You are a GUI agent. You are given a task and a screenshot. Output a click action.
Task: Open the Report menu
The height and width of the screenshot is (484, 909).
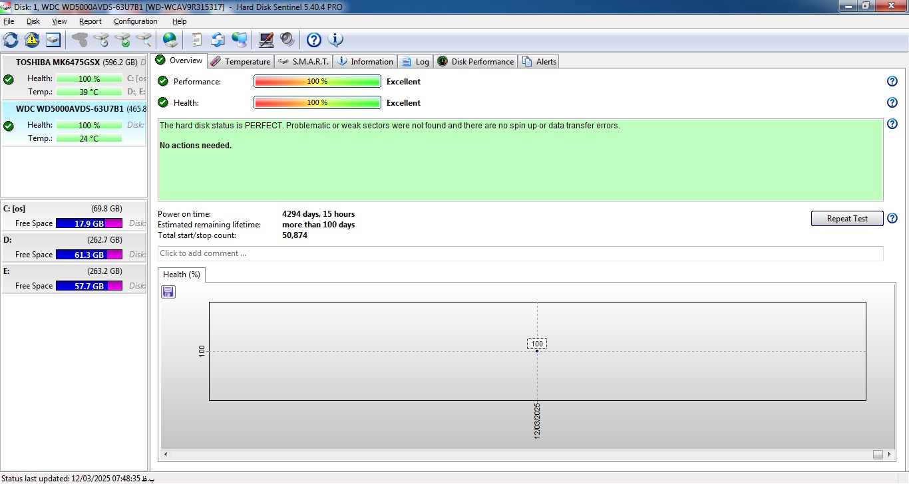(90, 21)
